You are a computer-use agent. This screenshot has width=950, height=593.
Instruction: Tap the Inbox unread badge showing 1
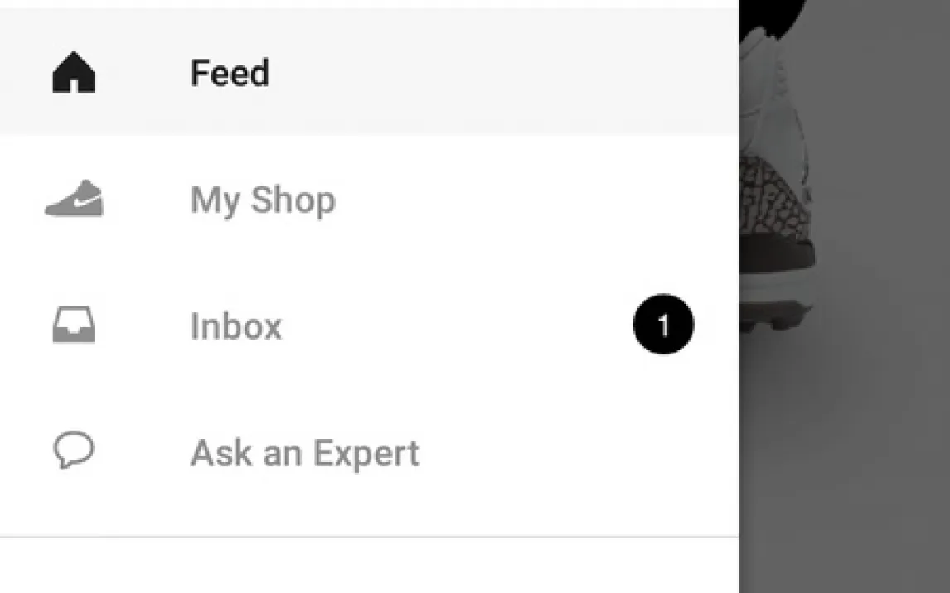(663, 325)
